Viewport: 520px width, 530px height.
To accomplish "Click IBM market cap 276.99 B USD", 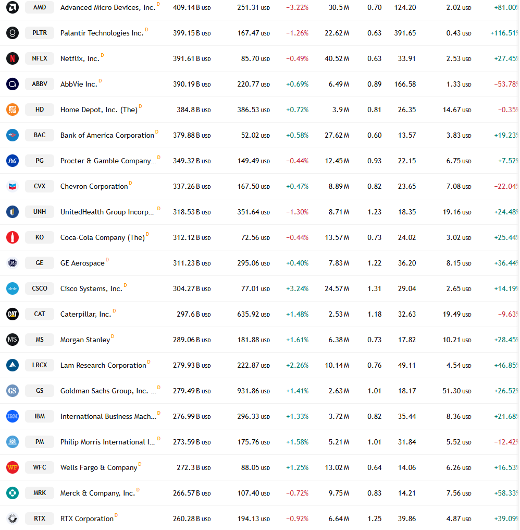I will tap(192, 416).
